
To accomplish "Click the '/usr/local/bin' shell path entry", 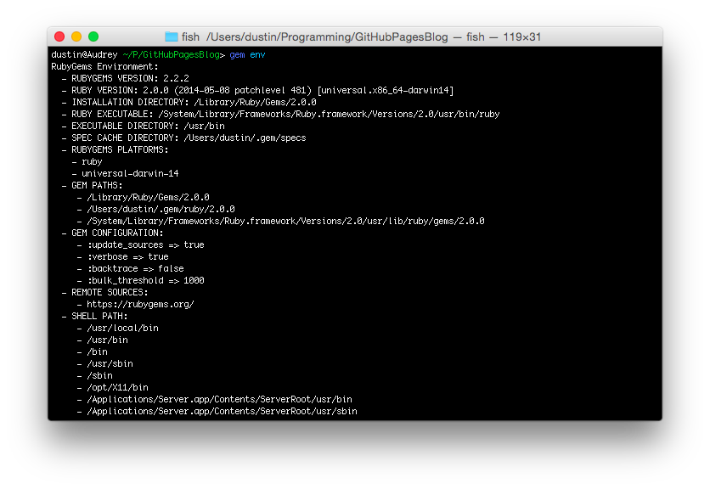I will (x=118, y=328).
